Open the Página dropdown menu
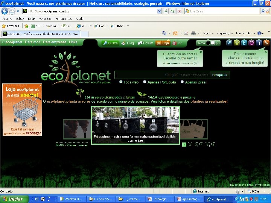This screenshot has height=203, width=271. pyautogui.click(x=208, y=33)
